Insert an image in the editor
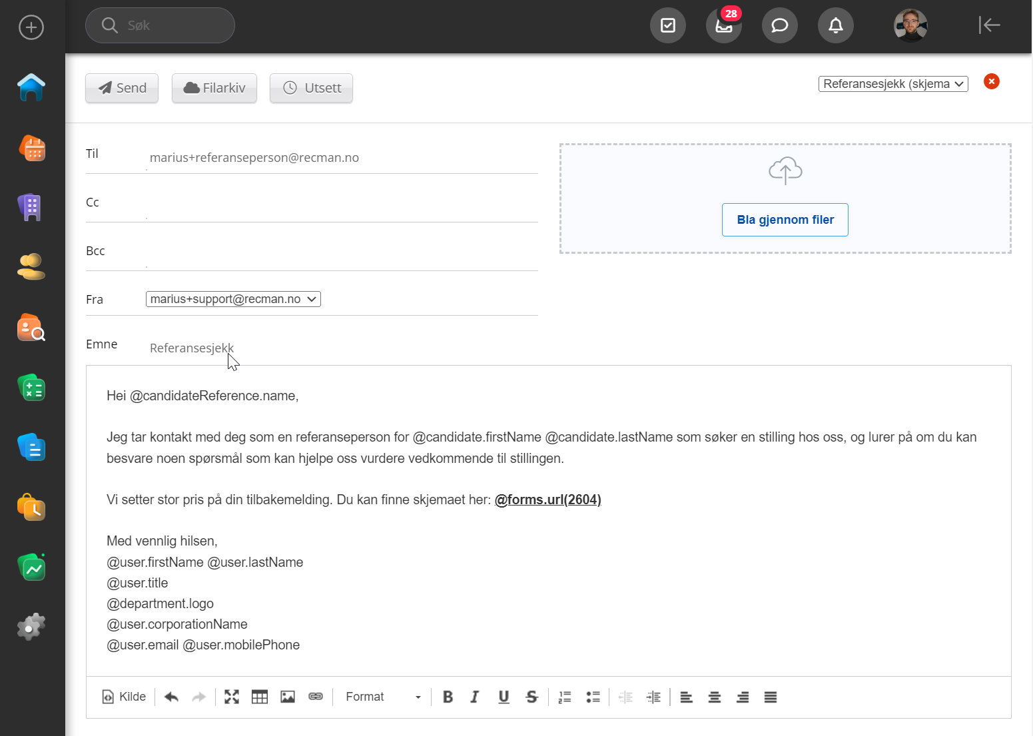 (x=288, y=697)
